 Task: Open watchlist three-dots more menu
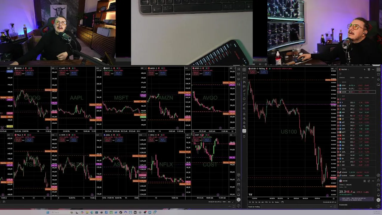coord(373,70)
